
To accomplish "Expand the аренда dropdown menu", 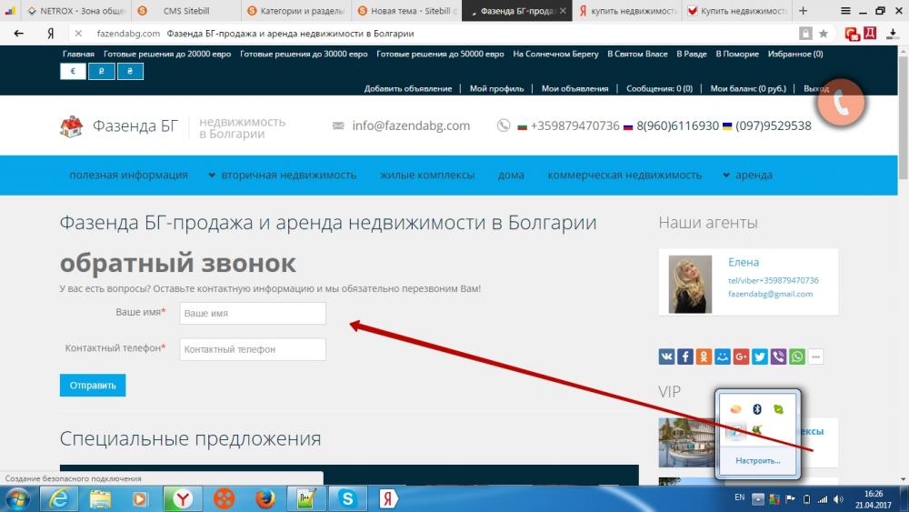I will (x=747, y=175).
